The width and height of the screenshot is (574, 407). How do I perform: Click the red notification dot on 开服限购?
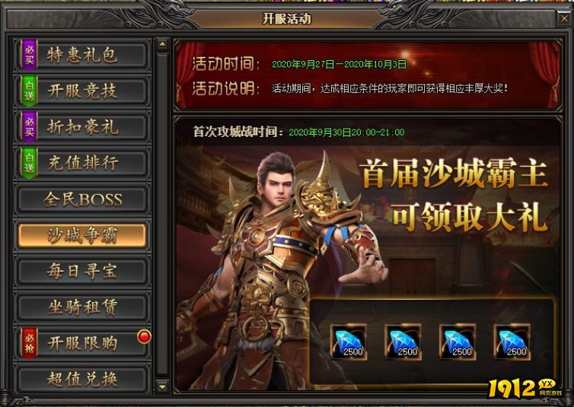tap(144, 336)
